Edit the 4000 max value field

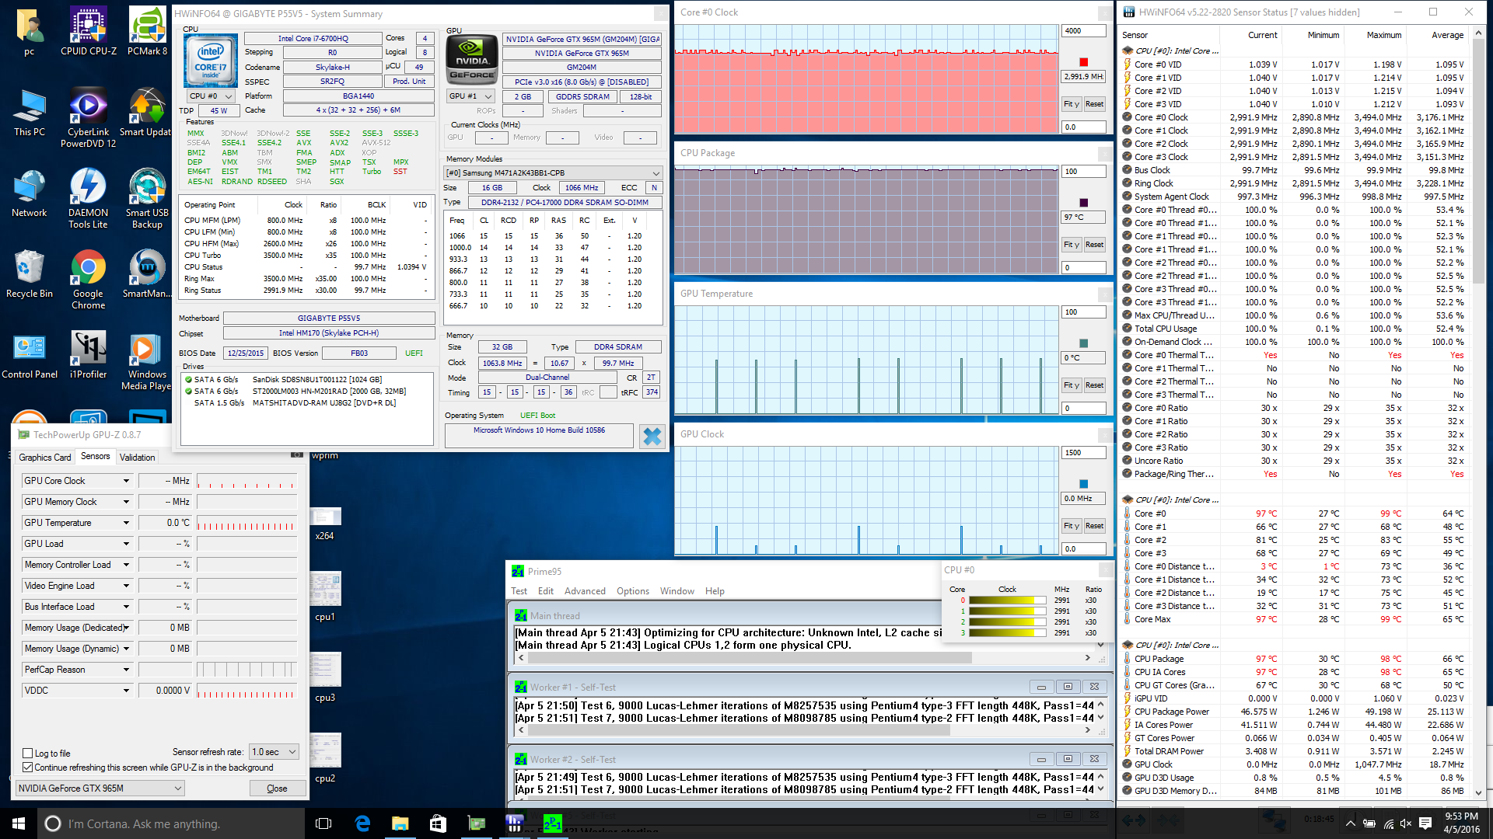[1083, 31]
